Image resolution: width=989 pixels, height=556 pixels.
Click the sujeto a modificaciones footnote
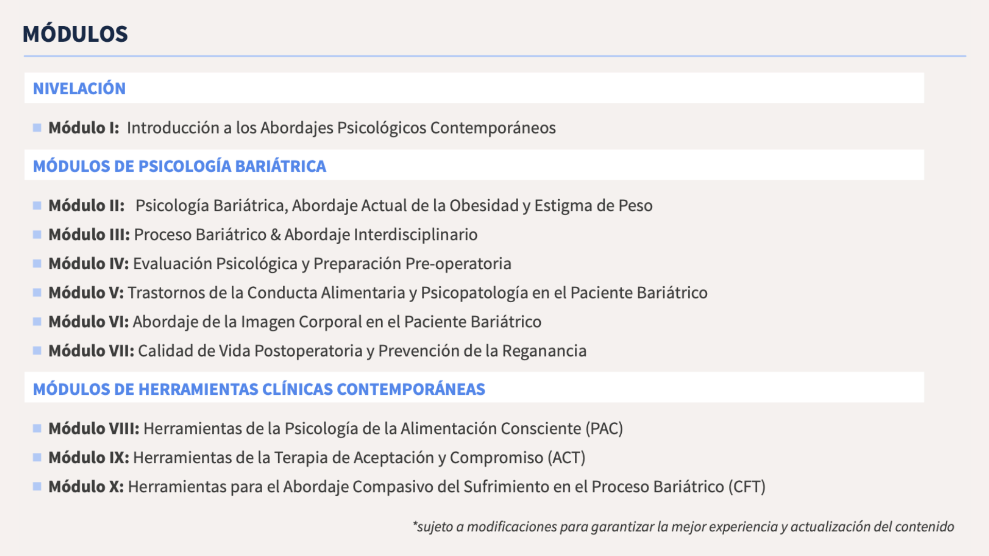point(683,527)
